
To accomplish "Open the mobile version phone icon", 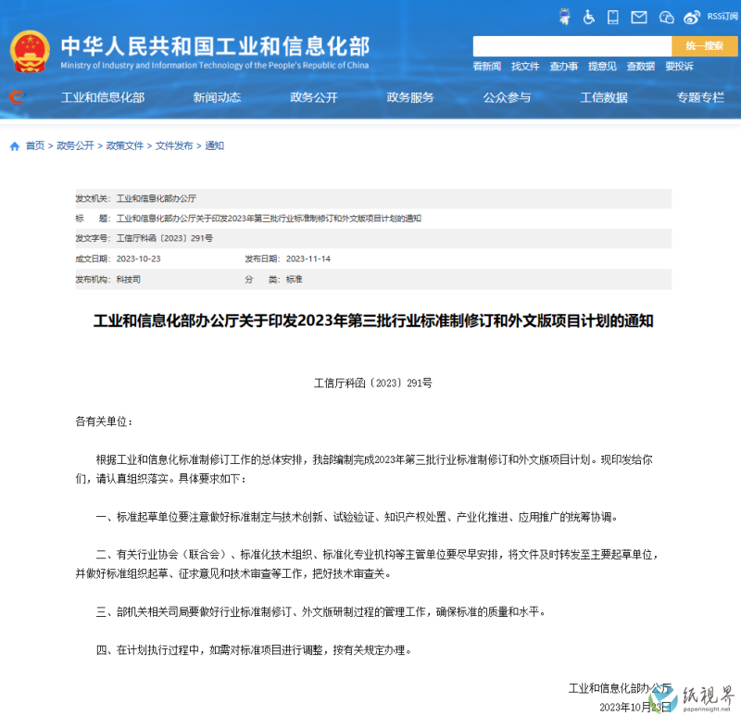I will tap(613, 17).
